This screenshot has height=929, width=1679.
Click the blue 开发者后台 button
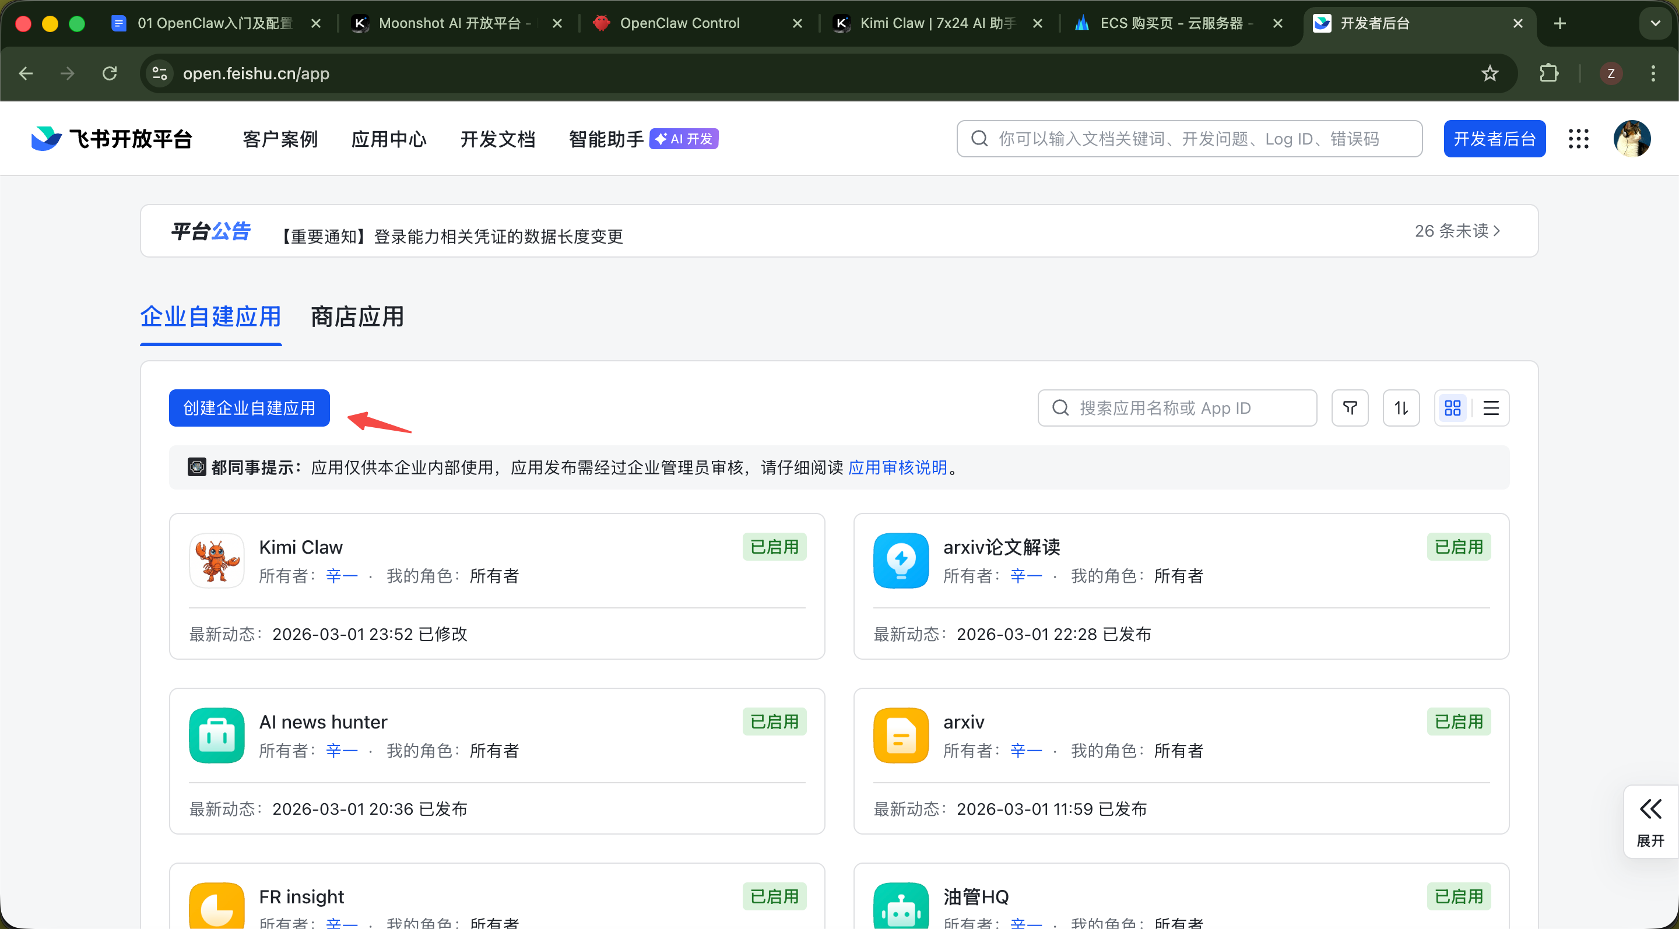pyautogui.click(x=1495, y=139)
